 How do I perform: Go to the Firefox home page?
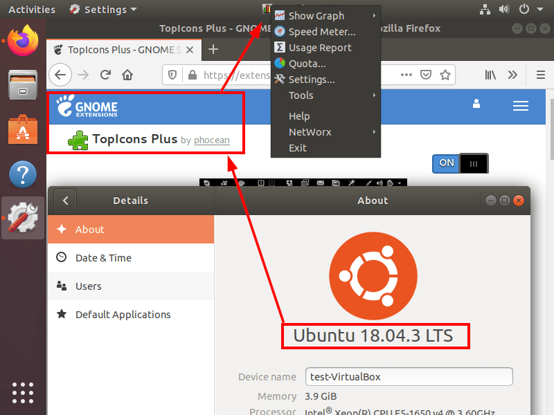[127, 75]
